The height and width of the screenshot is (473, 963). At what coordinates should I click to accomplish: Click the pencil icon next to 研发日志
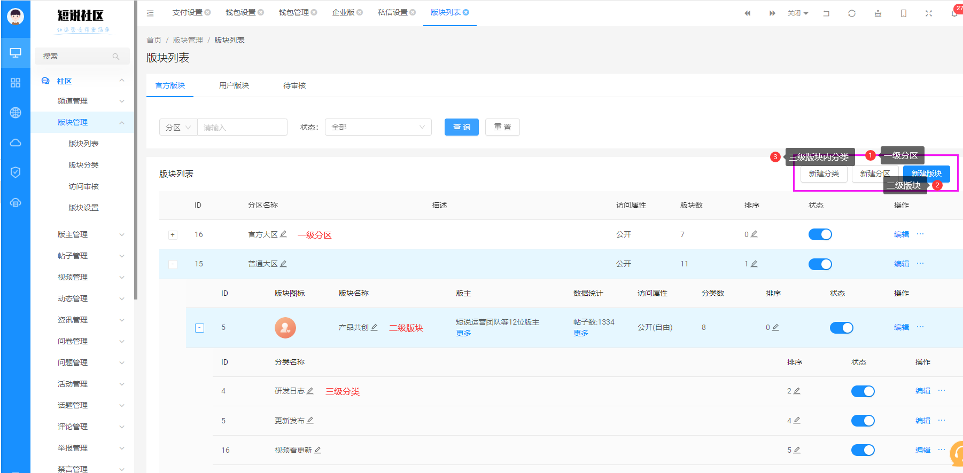pos(310,391)
